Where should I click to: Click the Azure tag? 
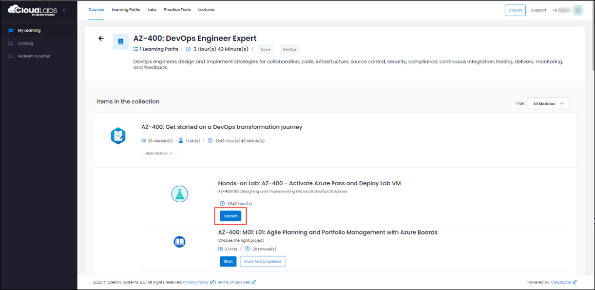pos(265,49)
